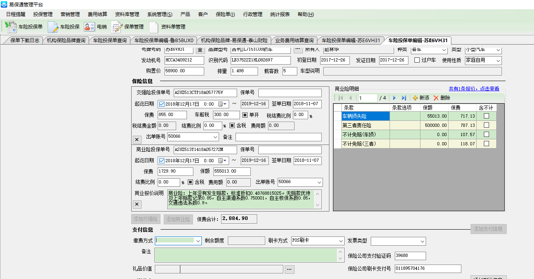The image size is (534, 279).
Task: Expand the 使用性质 dropdown
Action: 498,60
